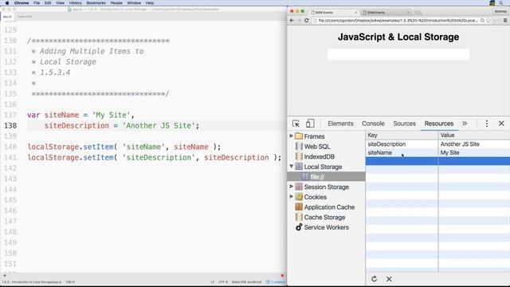Open the DevTools three-dot options menu
This screenshot has width=510, height=287.
point(487,124)
